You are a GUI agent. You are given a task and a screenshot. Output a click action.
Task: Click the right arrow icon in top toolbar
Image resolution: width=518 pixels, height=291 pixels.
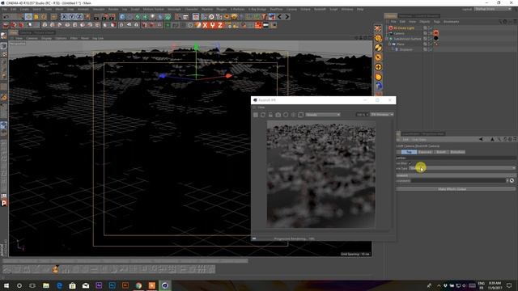click(287, 16)
